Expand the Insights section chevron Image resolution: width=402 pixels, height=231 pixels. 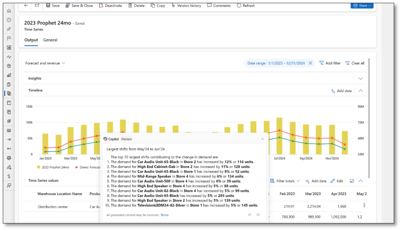[360, 79]
